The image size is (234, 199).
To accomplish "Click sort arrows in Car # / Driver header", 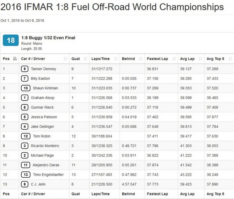I will point(65,59).
